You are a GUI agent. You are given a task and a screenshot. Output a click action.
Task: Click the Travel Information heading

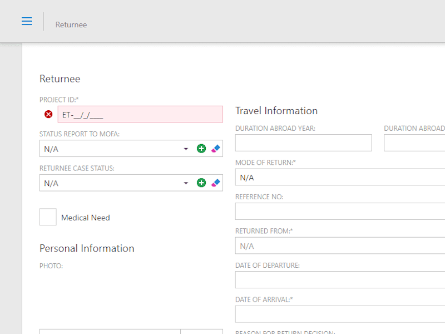276,111
